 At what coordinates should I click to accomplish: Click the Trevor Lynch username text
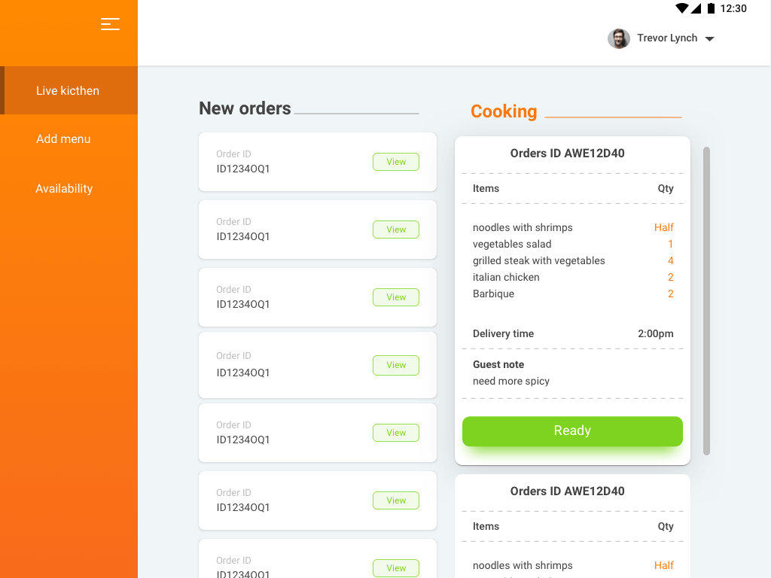[x=667, y=38]
